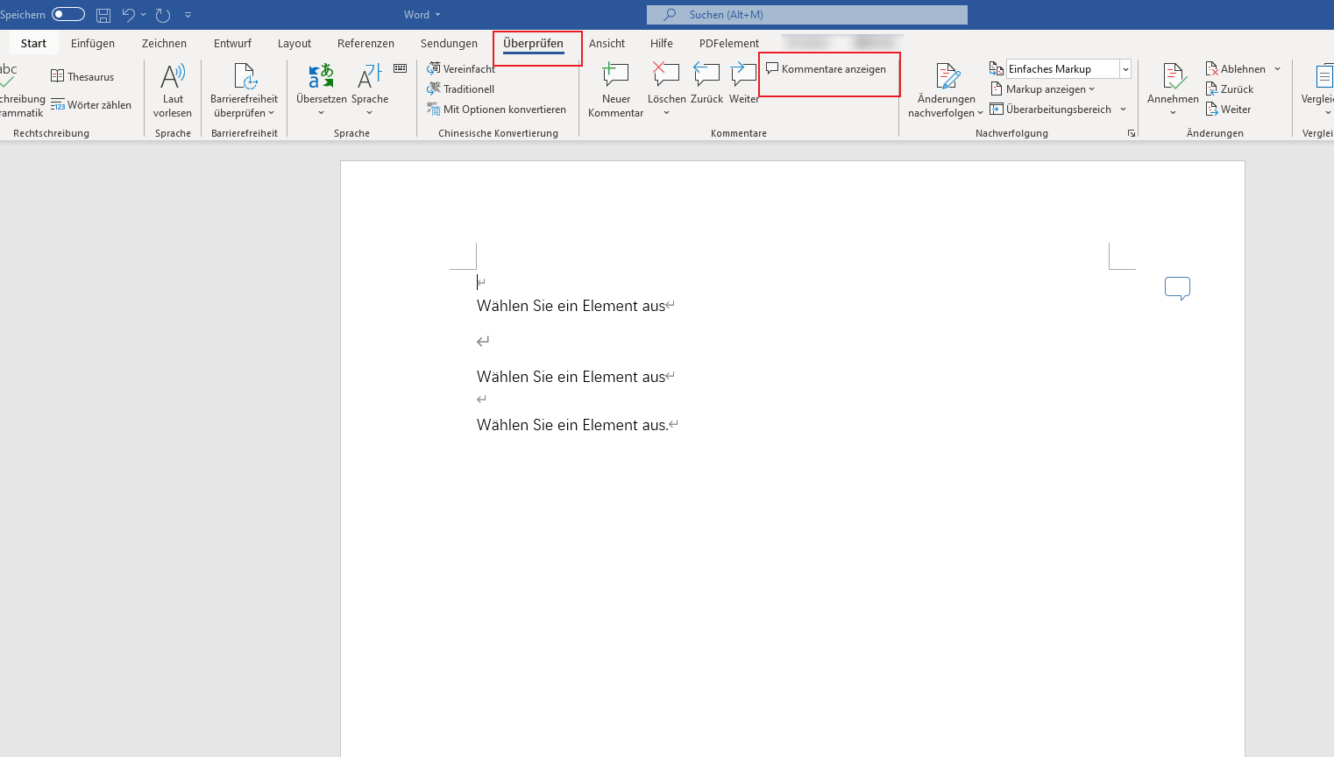Screen dimensions: 1334x757
Task: Click the Undo arrow icon
Action: click(x=129, y=15)
